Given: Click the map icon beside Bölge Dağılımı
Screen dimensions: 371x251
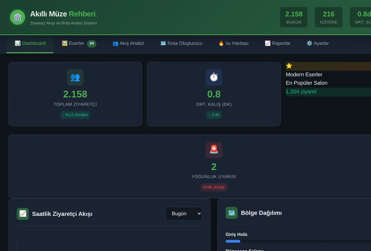Looking at the screenshot, I should [232, 213].
